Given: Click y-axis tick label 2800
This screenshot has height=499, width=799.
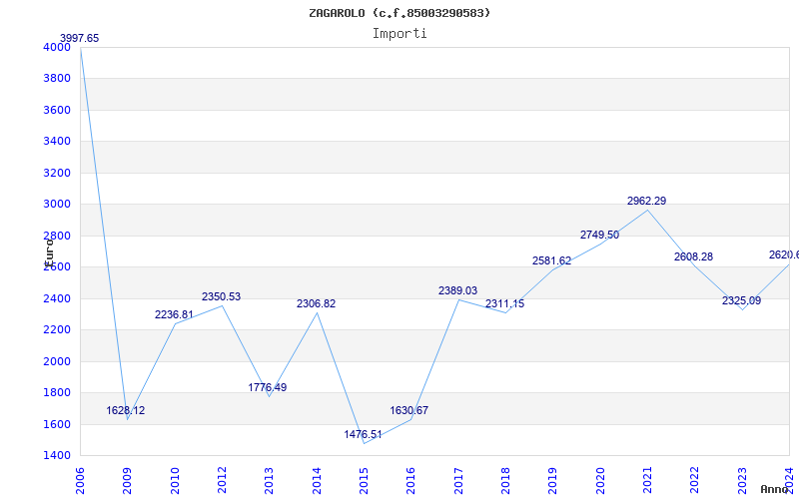Looking at the screenshot, I should coord(57,236).
